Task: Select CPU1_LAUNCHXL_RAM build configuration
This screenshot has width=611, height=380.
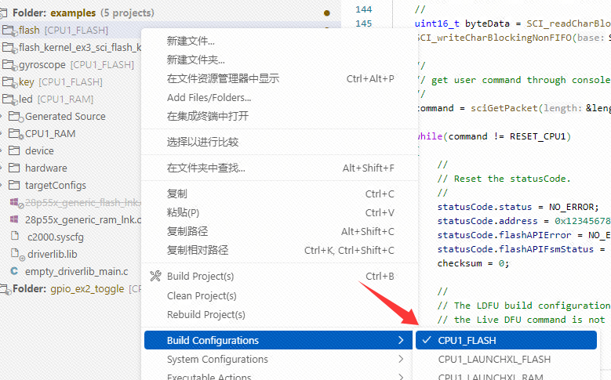Action: point(506,376)
